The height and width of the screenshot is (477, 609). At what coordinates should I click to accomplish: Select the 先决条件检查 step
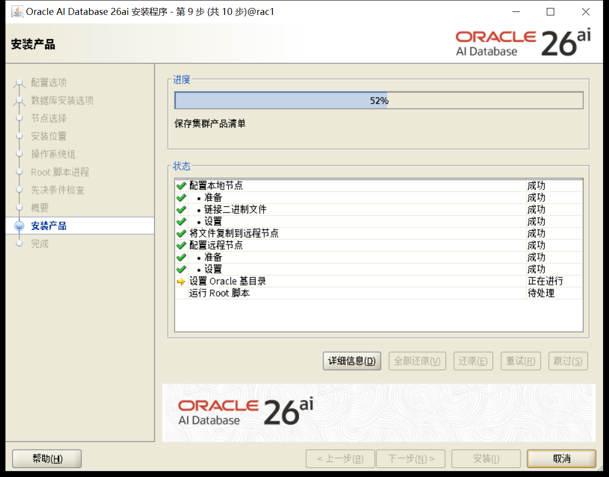click(58, 190)
